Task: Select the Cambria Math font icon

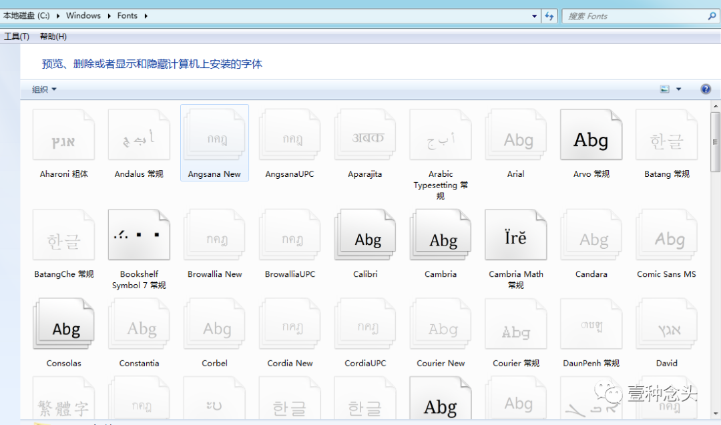Action: [x=516, y=235]
